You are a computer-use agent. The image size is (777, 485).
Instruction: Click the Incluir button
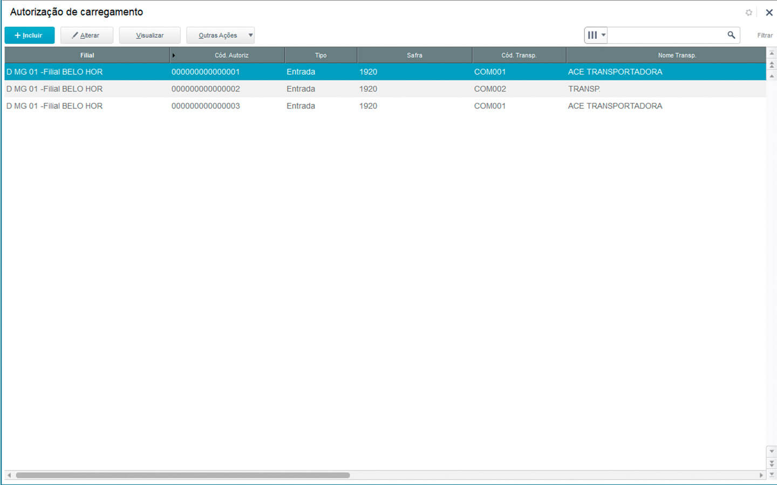tap(29, 36)
